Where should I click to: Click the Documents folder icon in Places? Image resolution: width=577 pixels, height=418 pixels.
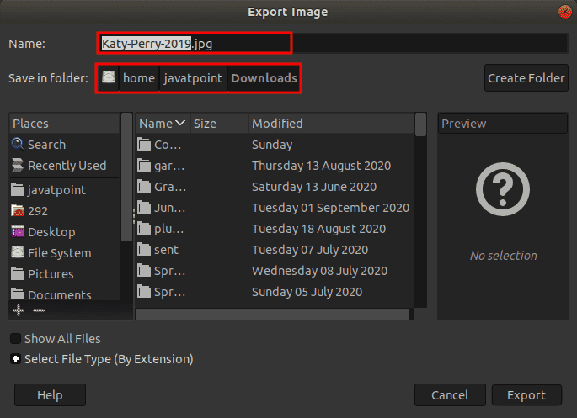click(18, 294)
